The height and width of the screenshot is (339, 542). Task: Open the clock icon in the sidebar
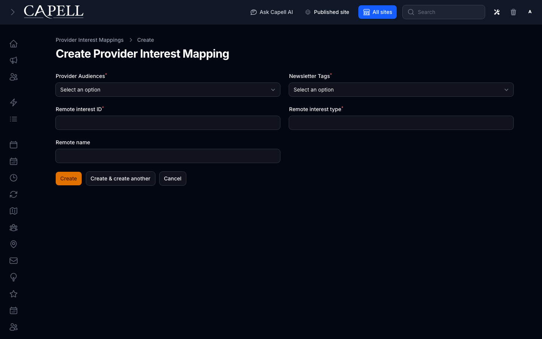point(14,178)
